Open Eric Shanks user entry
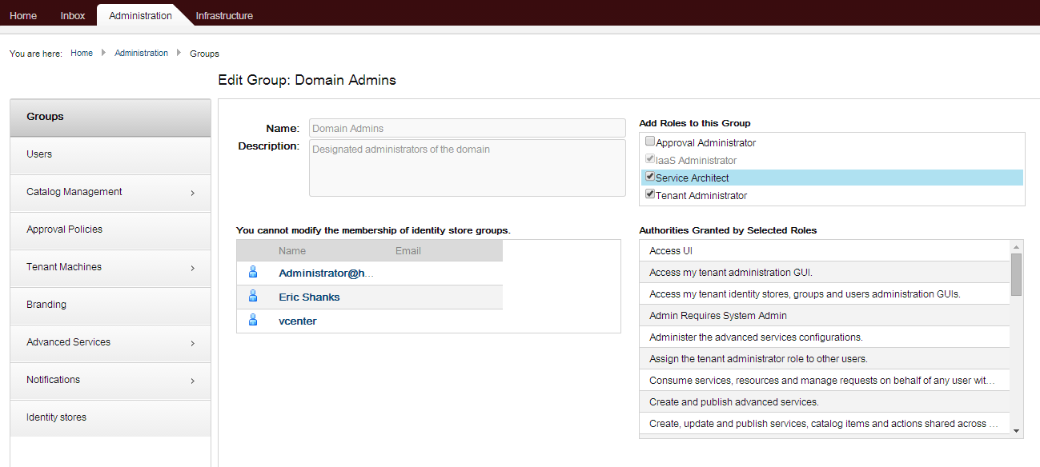 309,297
